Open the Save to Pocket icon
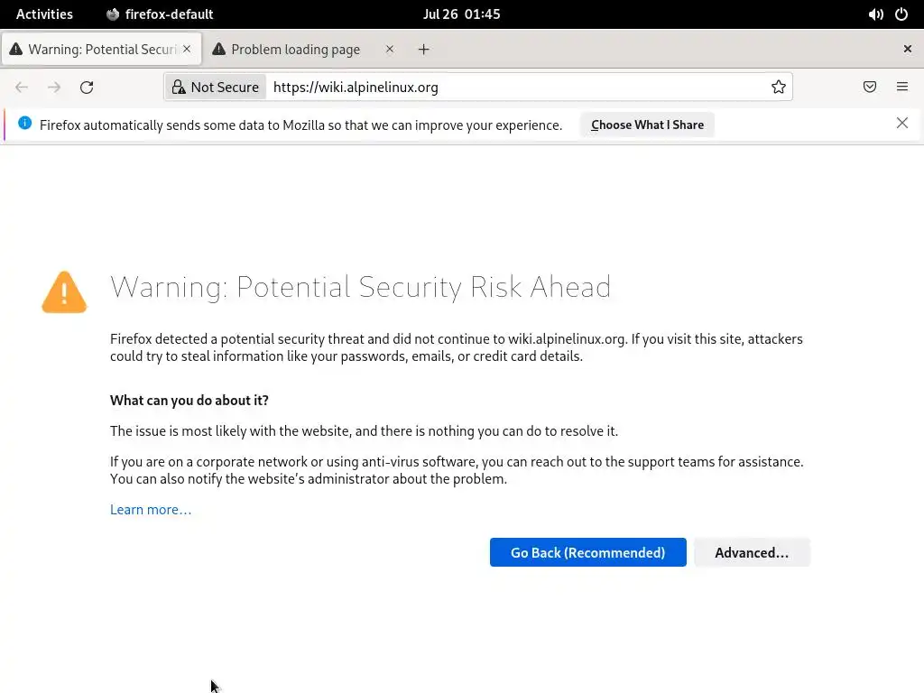This screenshot has width=924, height=693. click(870, 88)
